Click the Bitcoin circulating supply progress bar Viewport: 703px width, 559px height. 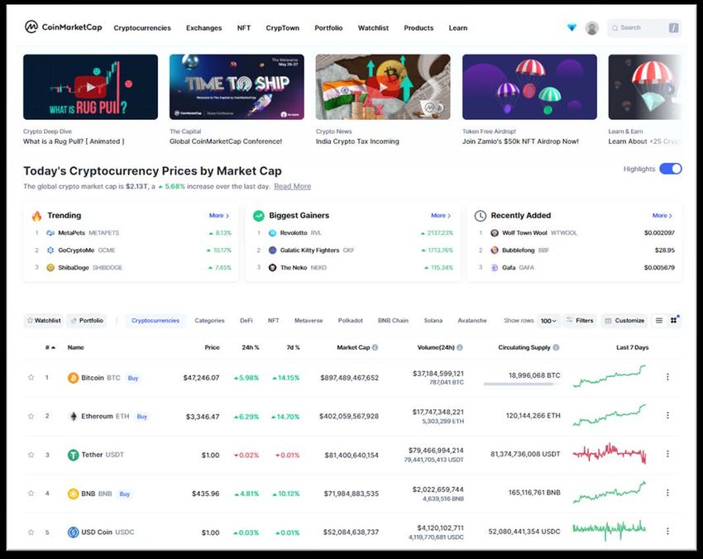(522, 385)
